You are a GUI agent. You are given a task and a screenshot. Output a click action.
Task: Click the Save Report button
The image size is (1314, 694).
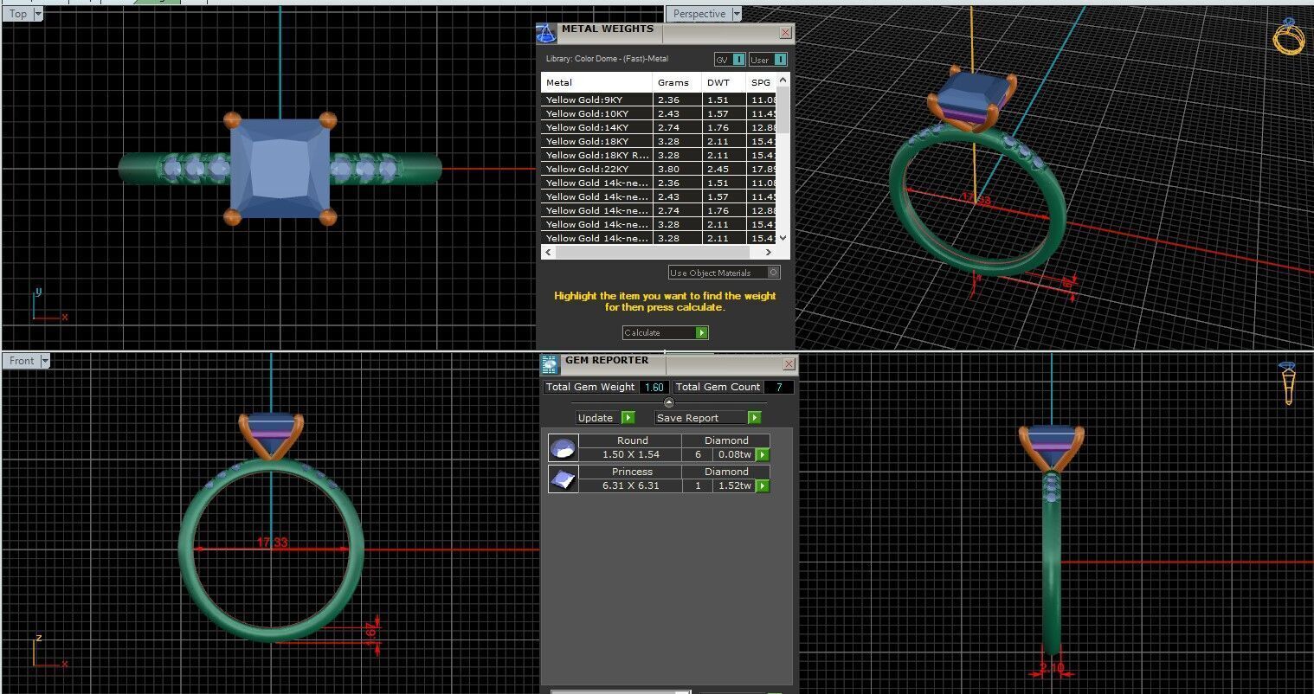point(708,417)
